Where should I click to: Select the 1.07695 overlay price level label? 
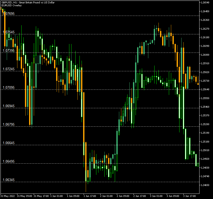9,14
